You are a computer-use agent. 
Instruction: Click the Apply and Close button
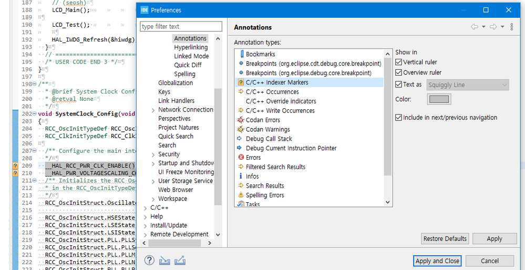[x=437, y=261]
